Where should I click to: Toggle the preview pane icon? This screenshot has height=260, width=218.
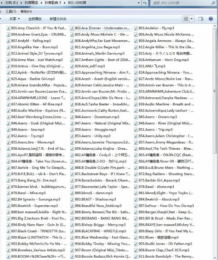tap(201, 19)
